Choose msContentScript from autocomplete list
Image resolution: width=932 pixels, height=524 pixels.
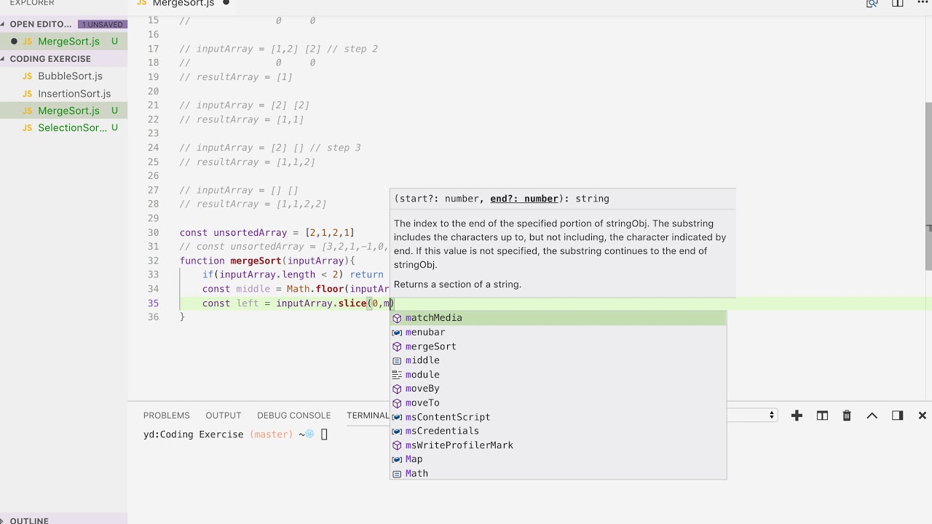point(558,417)
